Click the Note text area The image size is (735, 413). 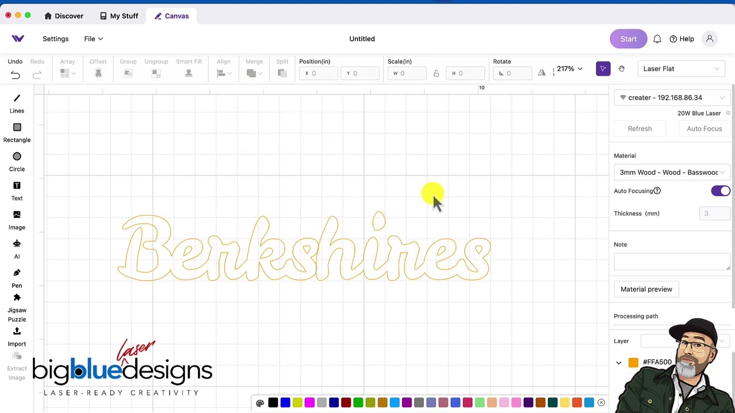pyautogui.click(x=672, y=261)
